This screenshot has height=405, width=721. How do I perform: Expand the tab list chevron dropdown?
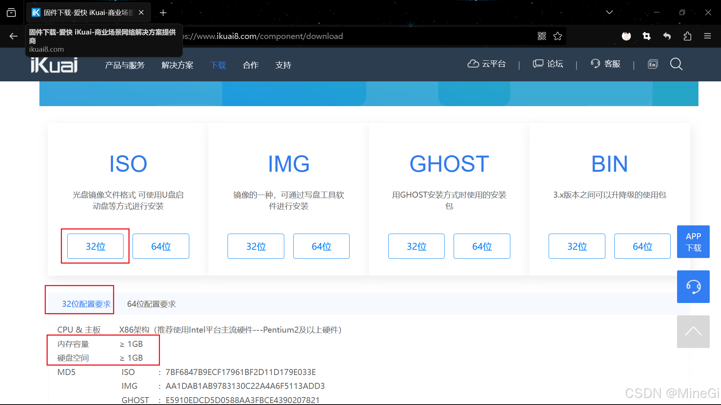609,12
